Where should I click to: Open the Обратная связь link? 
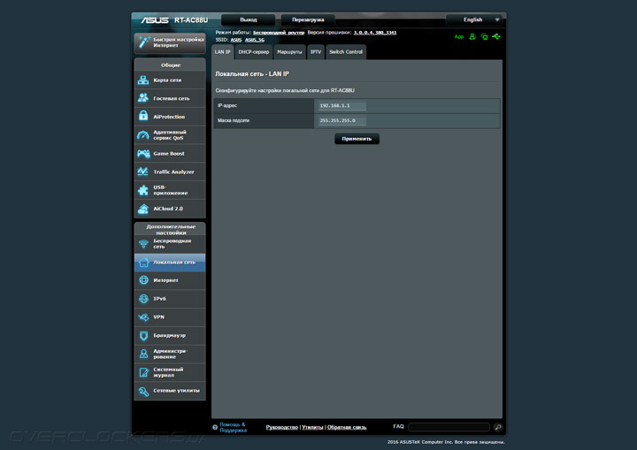(x=347, y=427)
